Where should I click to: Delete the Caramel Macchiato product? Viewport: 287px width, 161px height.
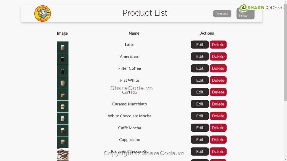pos(218,104)
